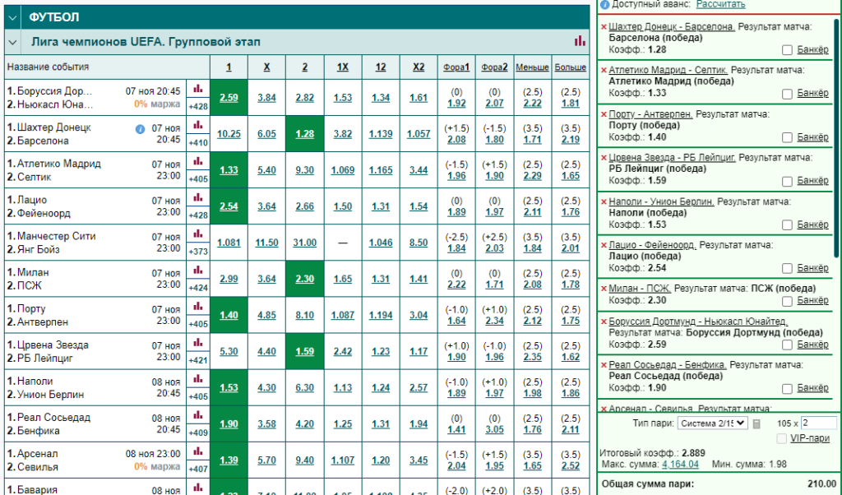Screen dimensions: 842x495
Task: Click info icon beside Шахтер Донецк
Action: pyautogui.click(x=140, y=129)
